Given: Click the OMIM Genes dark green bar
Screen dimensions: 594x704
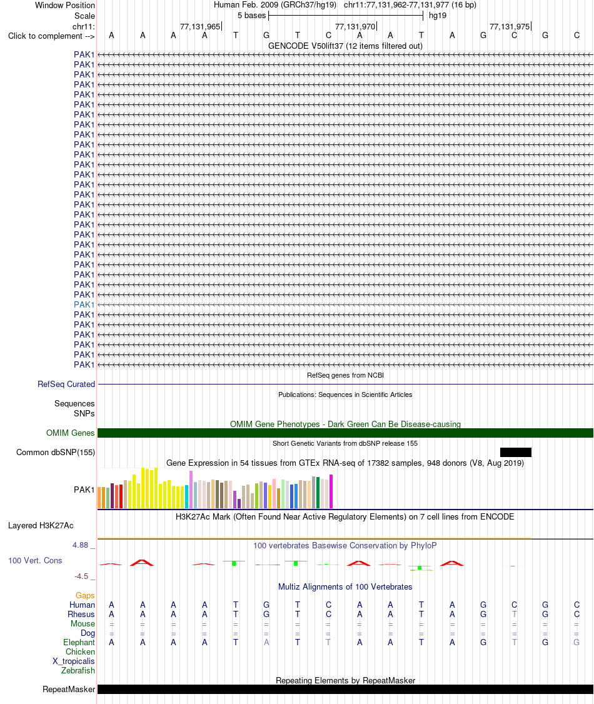Looking at the screenshot, I should [345, 433].
